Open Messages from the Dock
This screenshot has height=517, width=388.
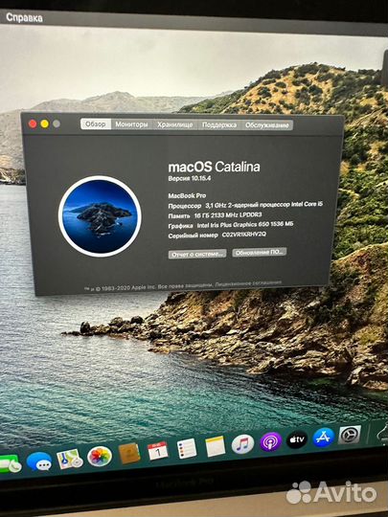point(39,461)
